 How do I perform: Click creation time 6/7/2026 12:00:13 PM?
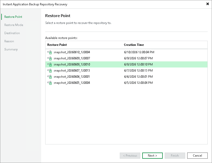point(138,71)
